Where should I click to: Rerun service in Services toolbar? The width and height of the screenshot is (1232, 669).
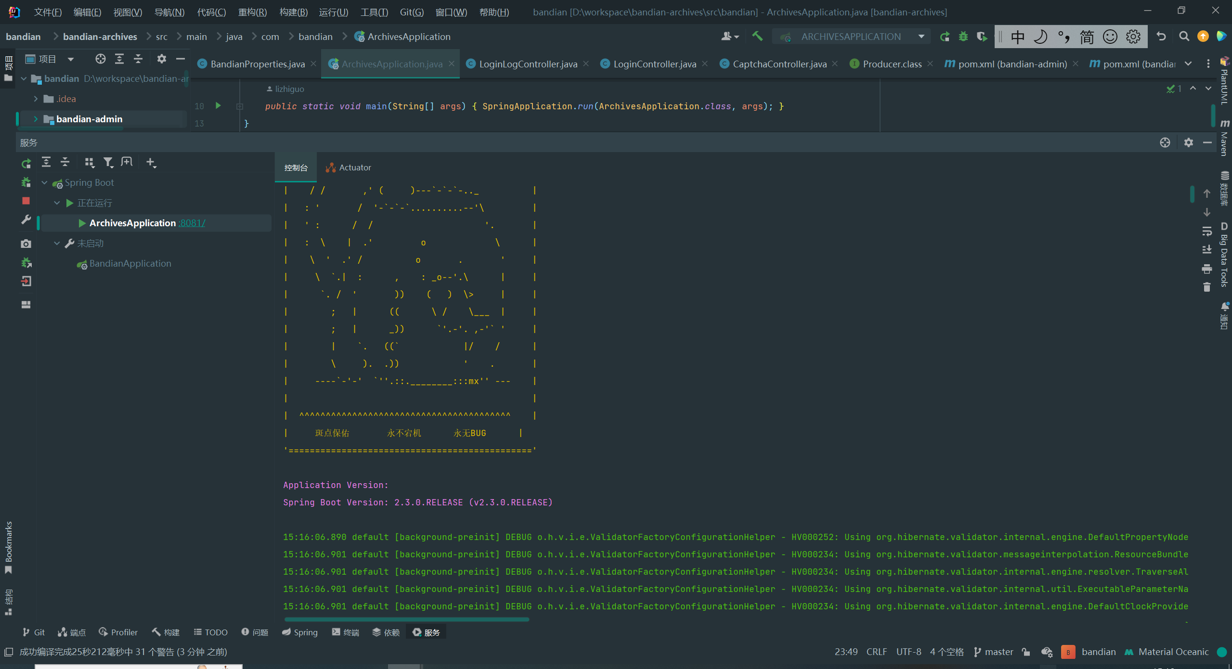point(26,163)
